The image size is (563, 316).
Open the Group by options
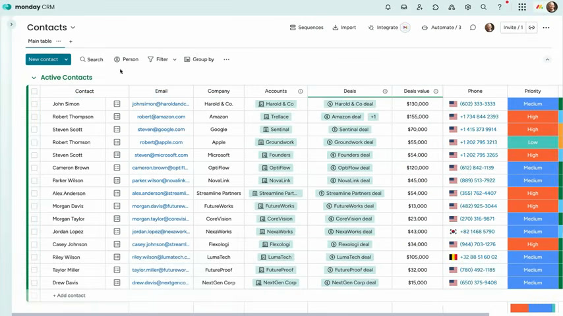[x=199, y=59]
